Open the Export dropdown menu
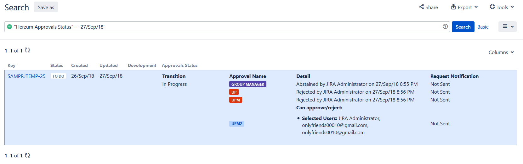The height and width of the screenshot is (164, 523). pyautogui.click(x=464, y=7)
